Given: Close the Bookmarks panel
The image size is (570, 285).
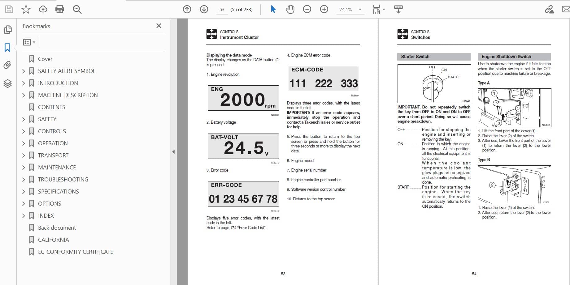Looking at the screenshot, I should pyautogui.click(x=159, y=26).
